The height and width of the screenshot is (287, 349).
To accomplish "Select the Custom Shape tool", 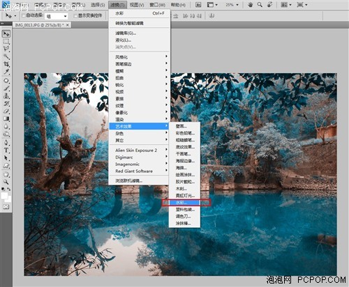I will click(x=6, y=166).
